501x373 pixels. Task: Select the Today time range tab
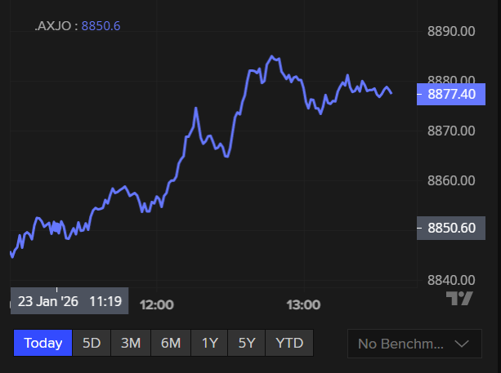[x=43, y=343]
